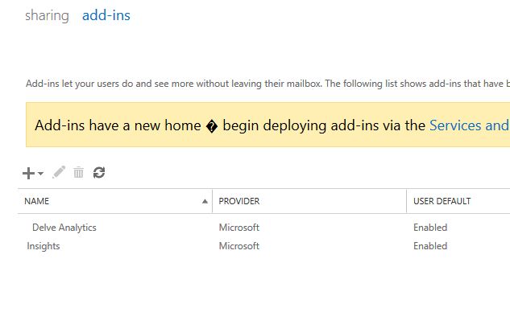Click the pencil edit icon
510x312 pixels.
click(59, 172)
